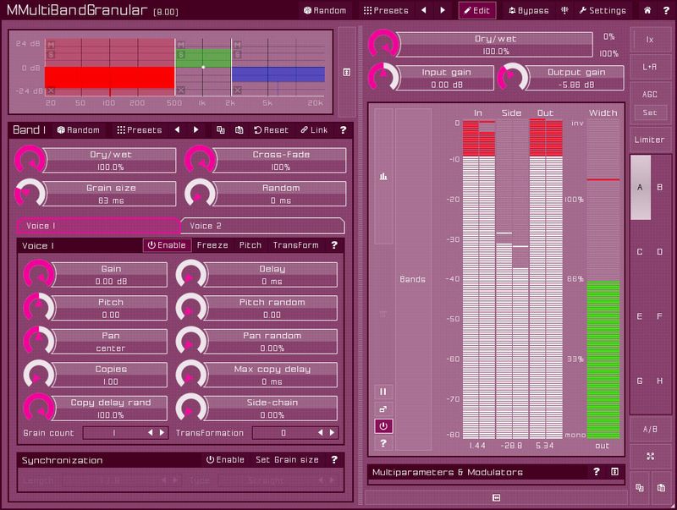This screenshot has height=510, width=677.
Task: Switch to Voice 2 tab
Action: 263,226
